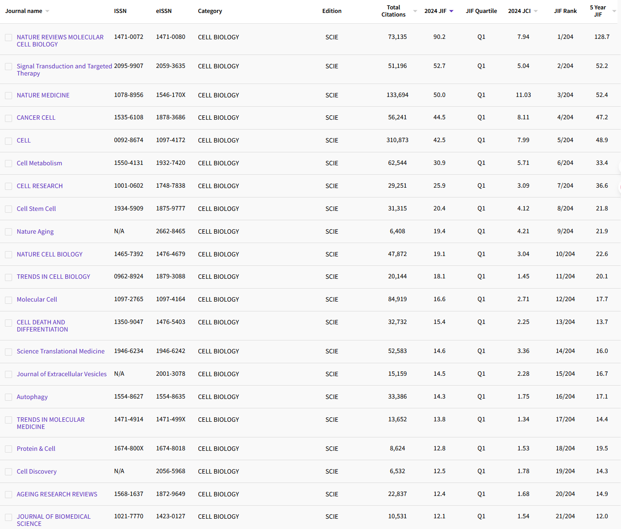Open JOURNAL OF BIOMEDICAL SCIENCE link

(54, 520)
